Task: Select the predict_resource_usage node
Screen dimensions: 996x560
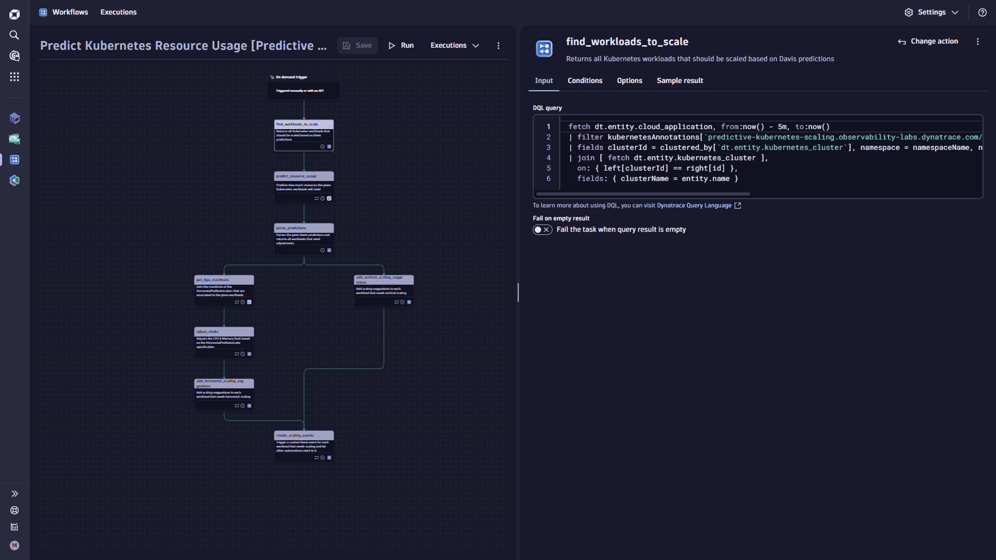Action: [x=304, y=187]
